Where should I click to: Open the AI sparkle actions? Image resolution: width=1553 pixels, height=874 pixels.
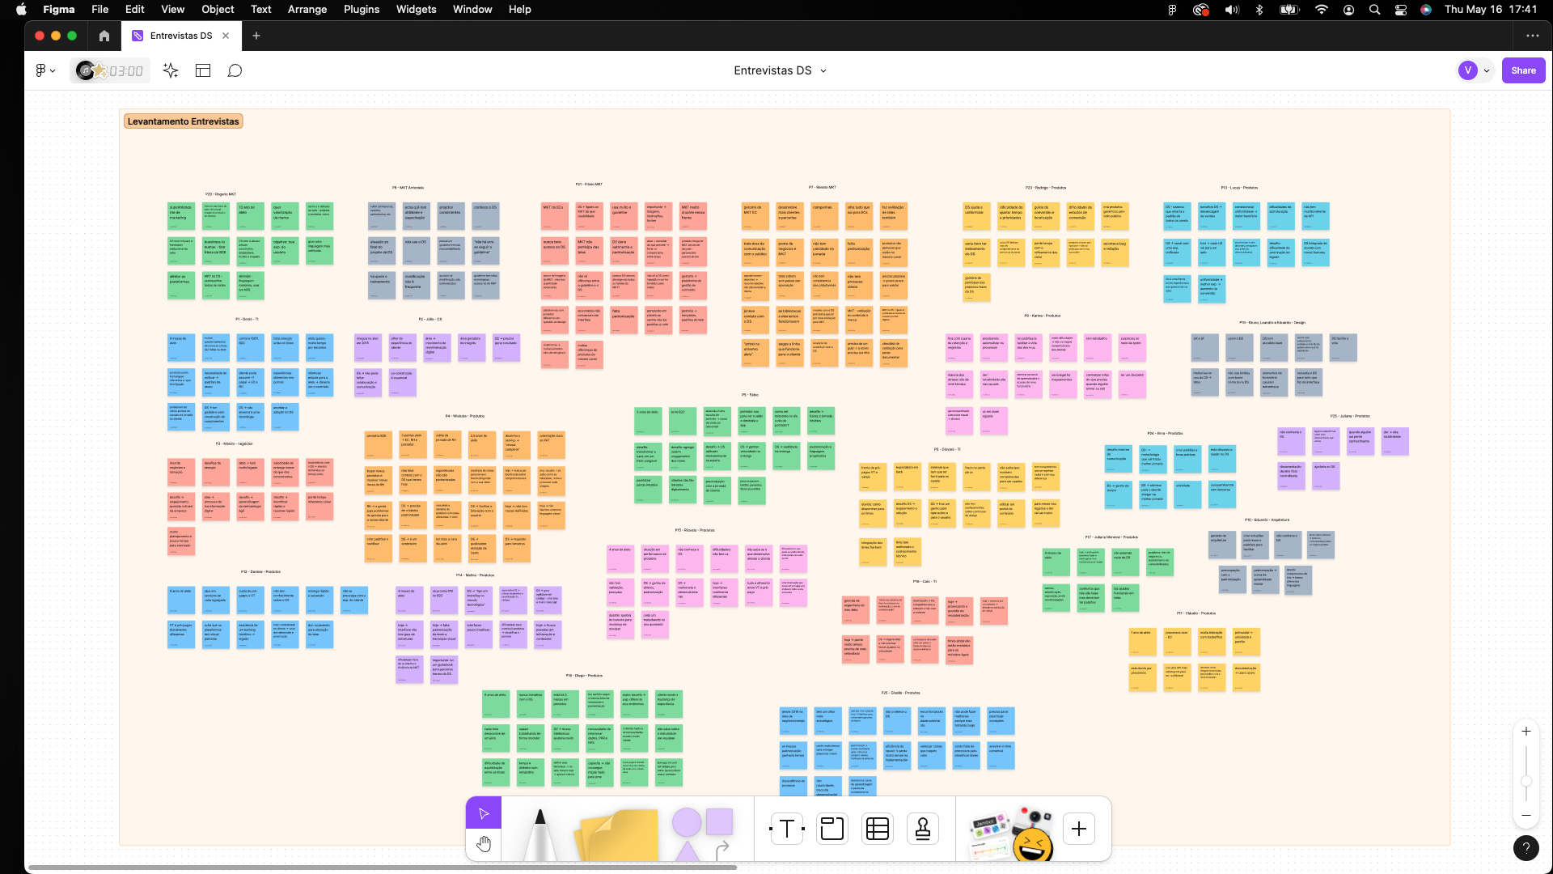click(171, 70)
